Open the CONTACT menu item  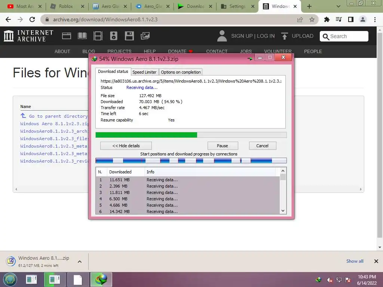[x=217, y=52]
